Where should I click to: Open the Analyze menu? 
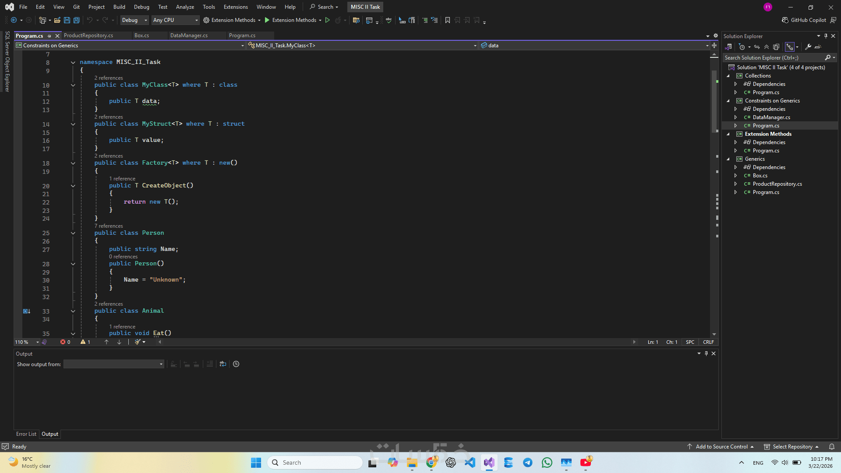(185, 7)
